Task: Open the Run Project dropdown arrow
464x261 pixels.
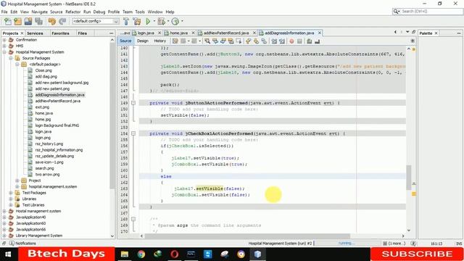Action: tap(154, 21)
